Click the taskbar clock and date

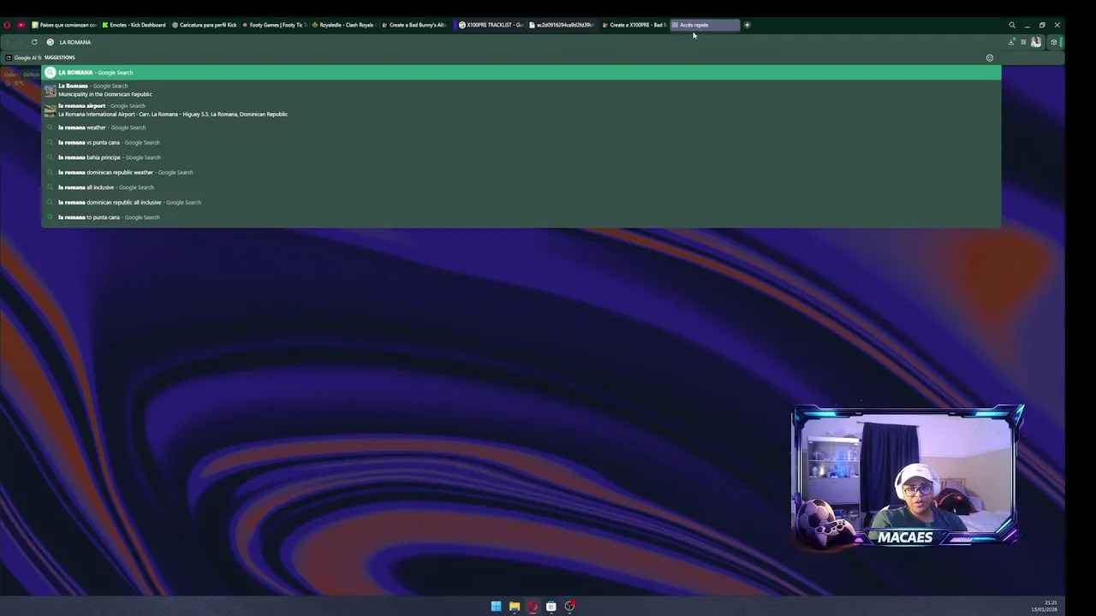pyautogui.click(x=1045, y=606)
